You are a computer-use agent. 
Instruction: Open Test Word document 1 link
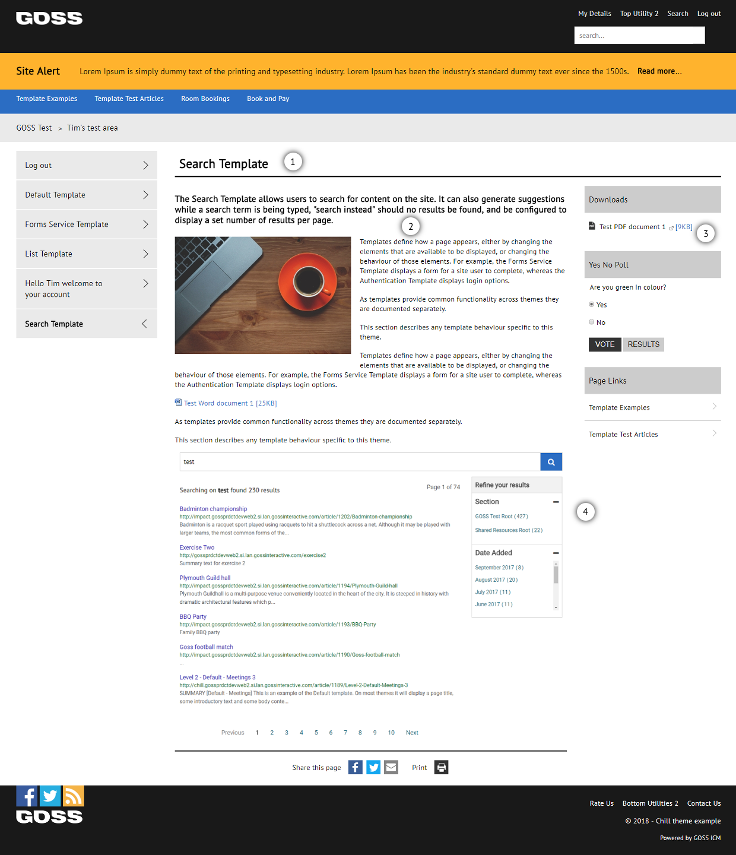[230, 403]
